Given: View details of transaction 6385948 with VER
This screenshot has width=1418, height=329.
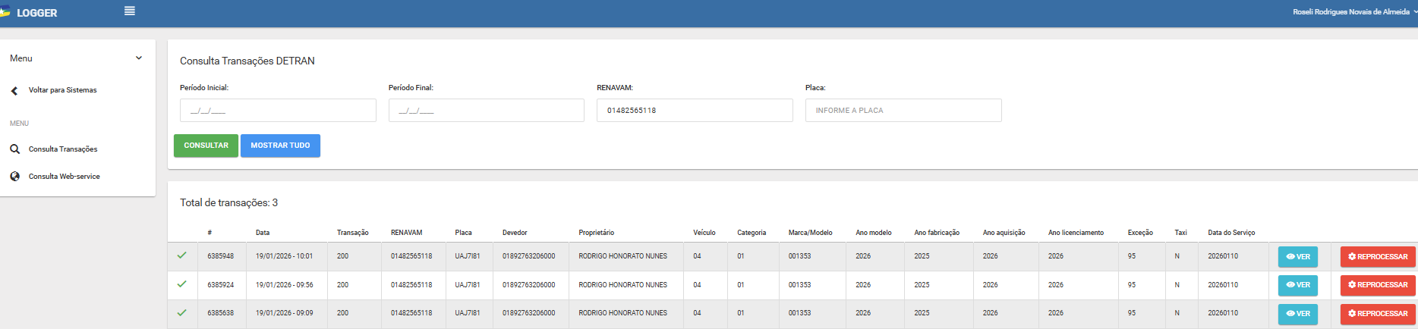Looking at the screenshot, I should point(1297,257).
